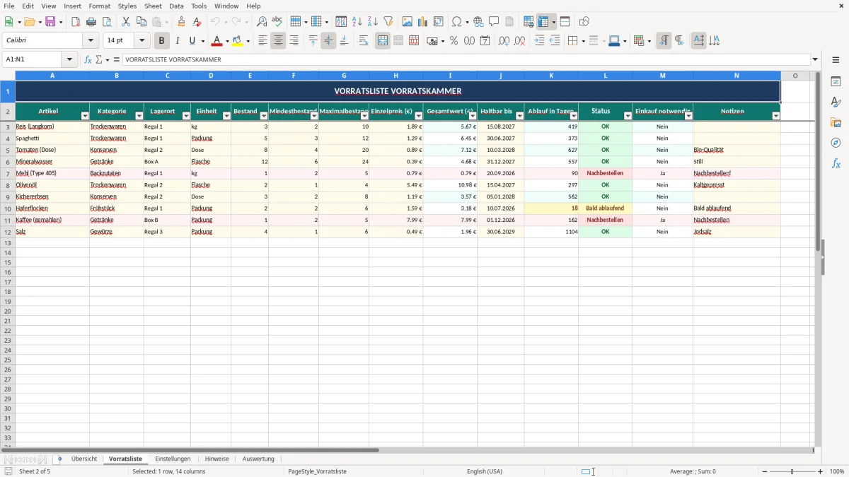Screen dimensions: 849x477
Task: Open the Styles menu
Action: (x=127, y=6)
